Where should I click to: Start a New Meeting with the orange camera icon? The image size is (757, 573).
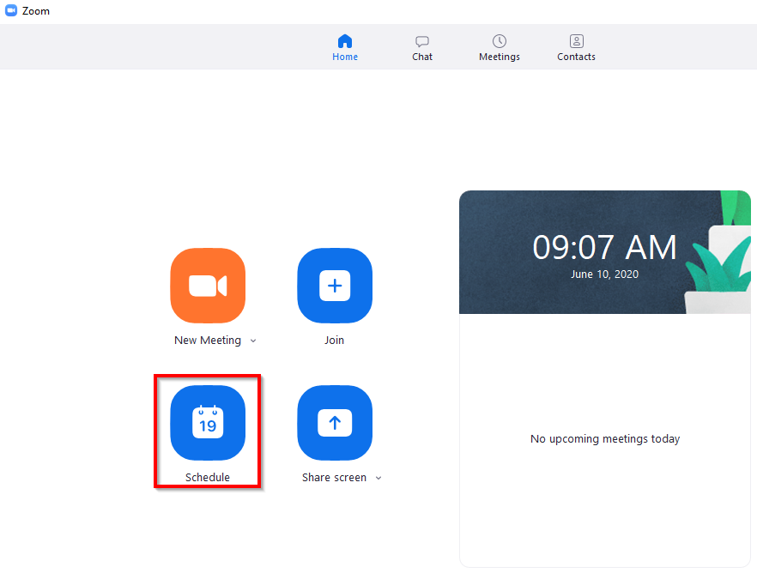[x=208, y=286]
